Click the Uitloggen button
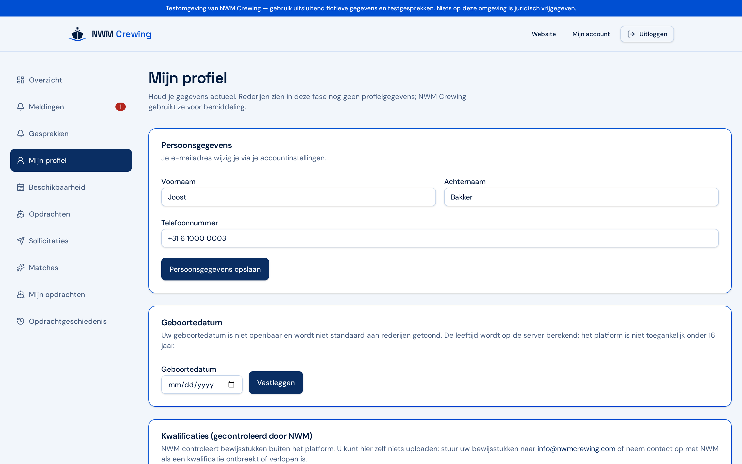The width and height of the screenshot is (742, 464). [x=647, y=34]
